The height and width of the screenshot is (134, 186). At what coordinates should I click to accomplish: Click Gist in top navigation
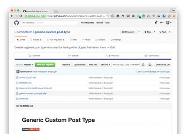point(108,23)
